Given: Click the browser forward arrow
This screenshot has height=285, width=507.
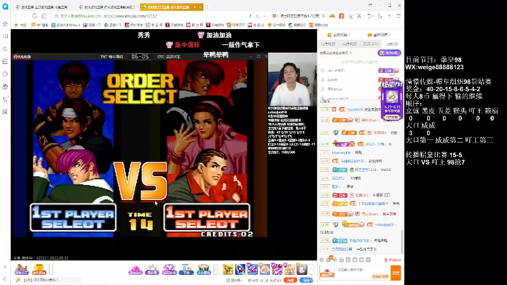Looking at the screenshot, I should pos(25,16).
